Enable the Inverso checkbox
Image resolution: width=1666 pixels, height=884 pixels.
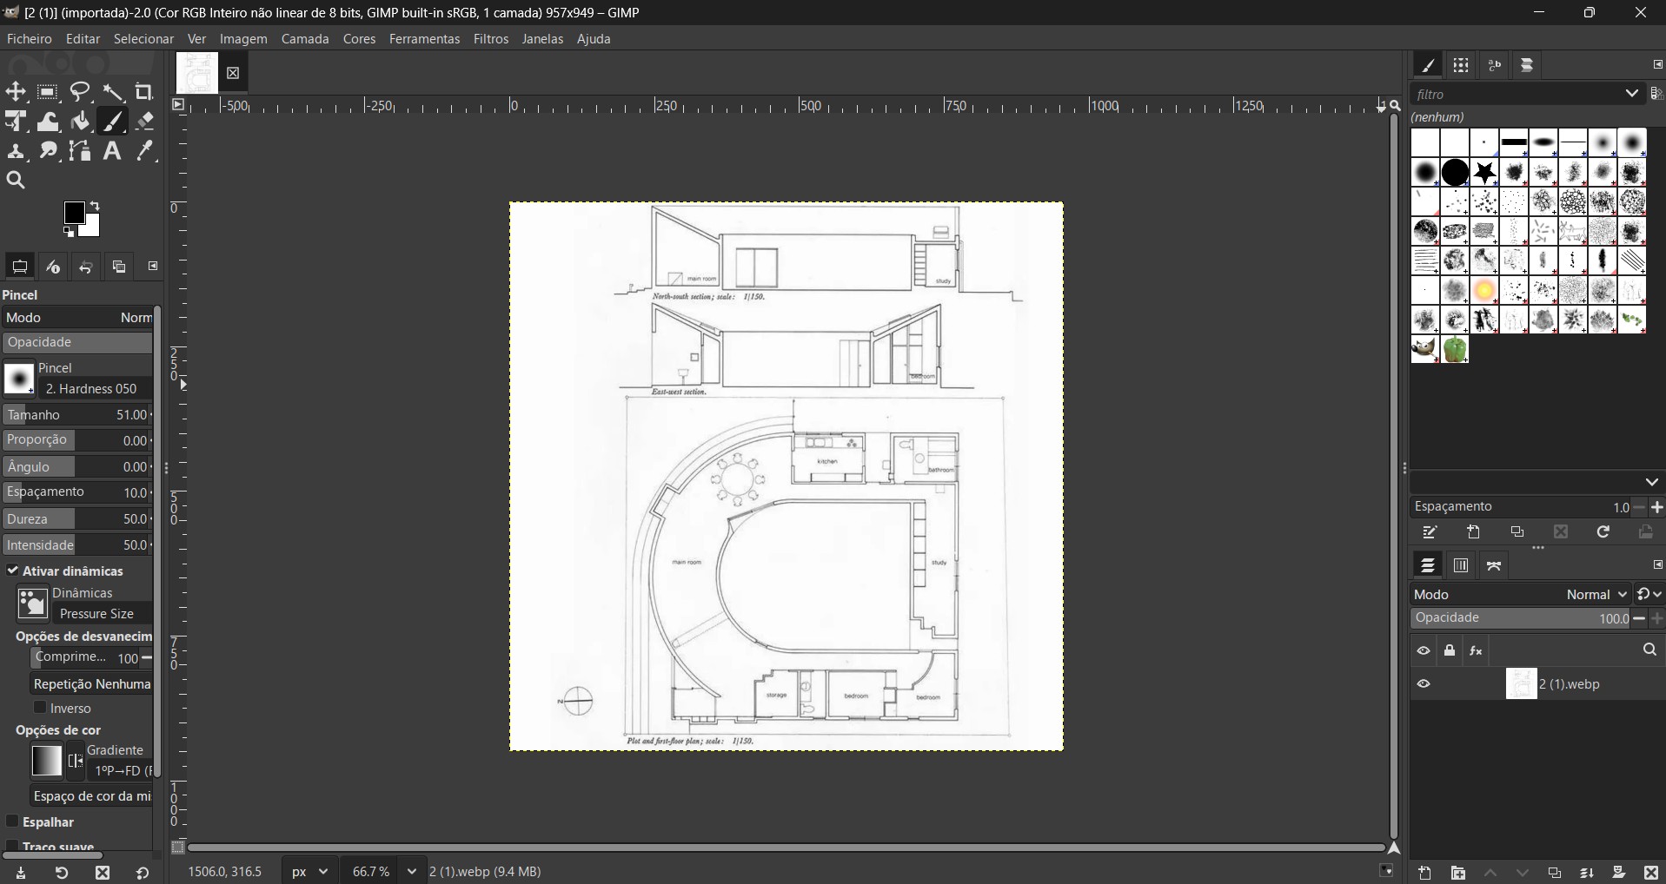click(40, 708)
